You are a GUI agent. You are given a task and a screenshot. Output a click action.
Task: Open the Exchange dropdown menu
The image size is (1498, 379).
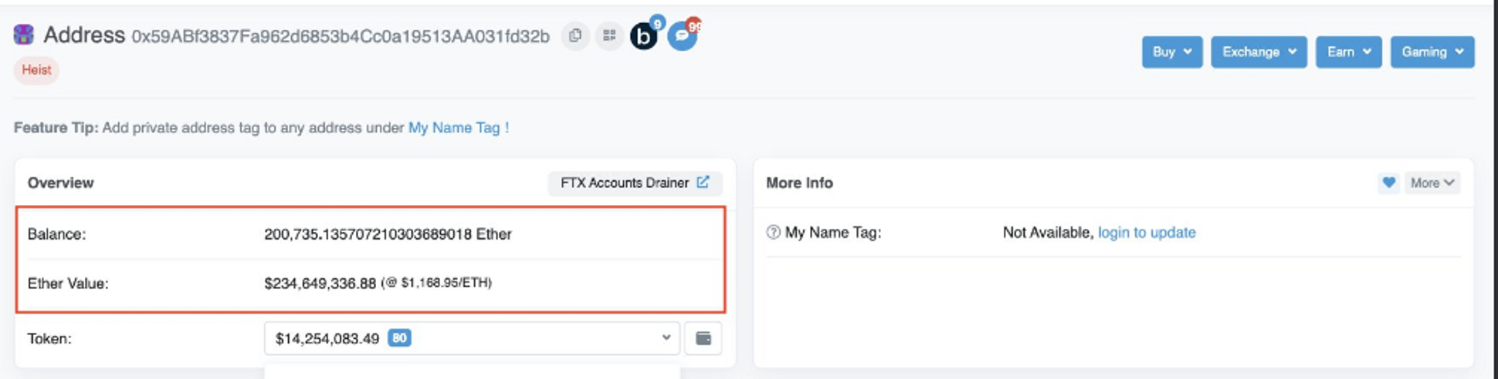pyautogui.click(x=1258, y=52)
